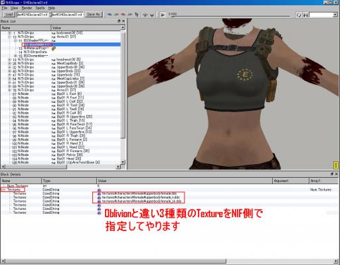The height and width of the screenshot is (265, 340).
Task: Click the walk figure icon in toolbar
Action: [x=137, y=15]
